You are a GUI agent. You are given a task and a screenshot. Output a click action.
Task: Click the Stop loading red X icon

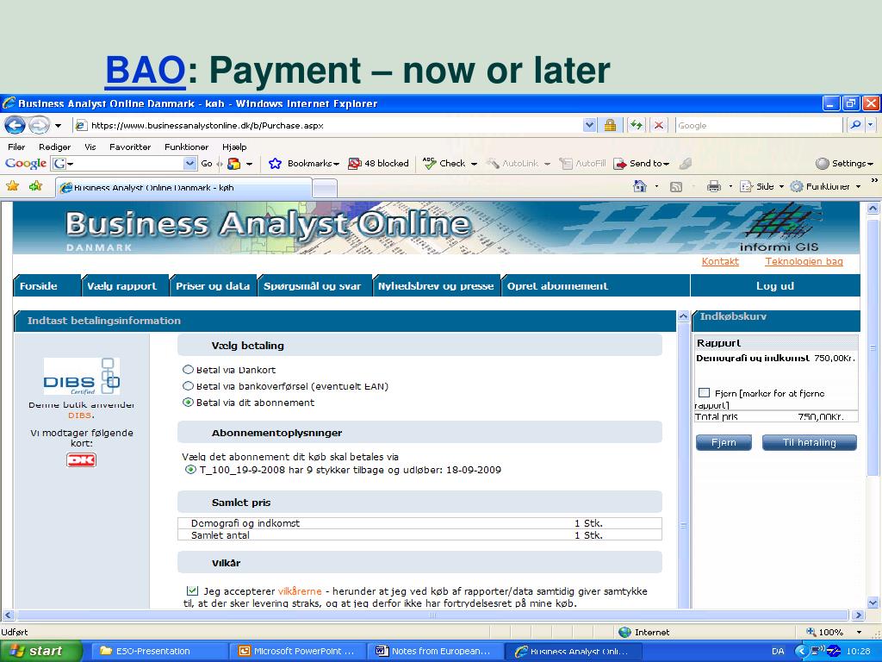point(659,125)
